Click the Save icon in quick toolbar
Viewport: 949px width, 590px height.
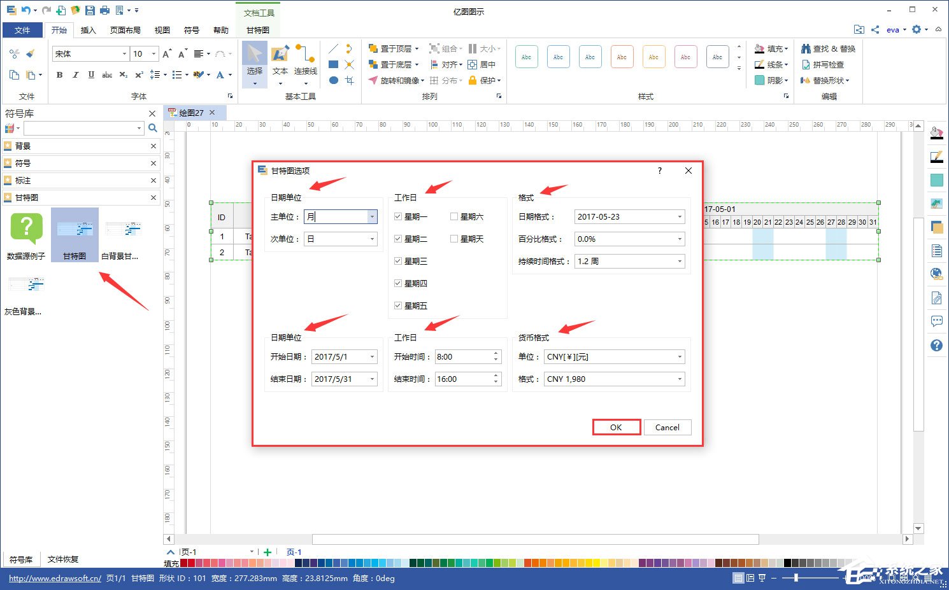90,10
